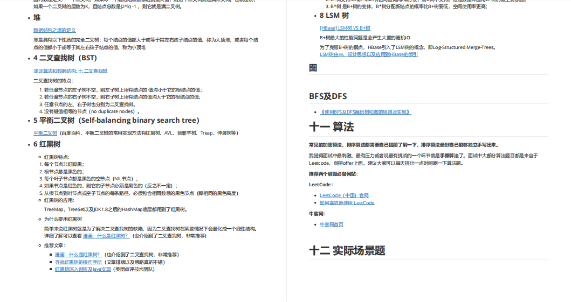Click list item 根节点总是黑色的

tap(64, 172)
